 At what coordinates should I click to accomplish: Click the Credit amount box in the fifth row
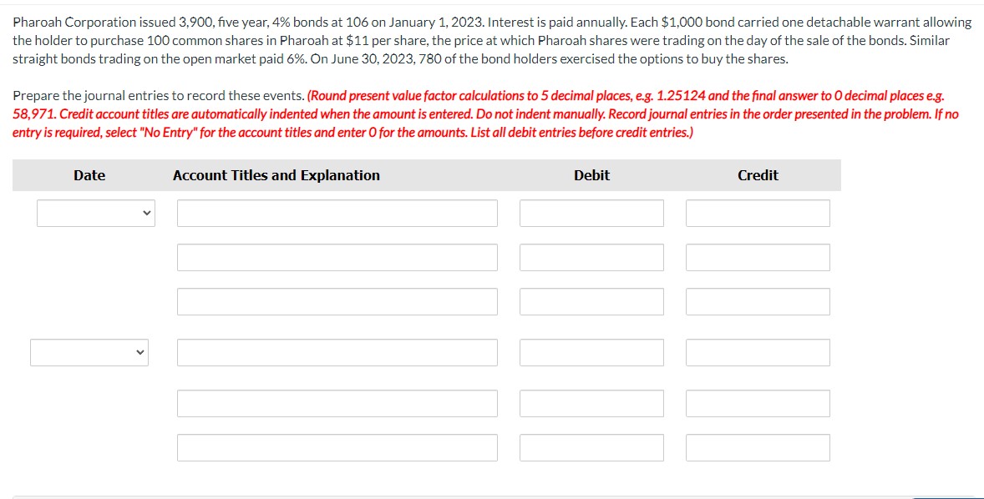pyautogui.click(x=757, y=403)
